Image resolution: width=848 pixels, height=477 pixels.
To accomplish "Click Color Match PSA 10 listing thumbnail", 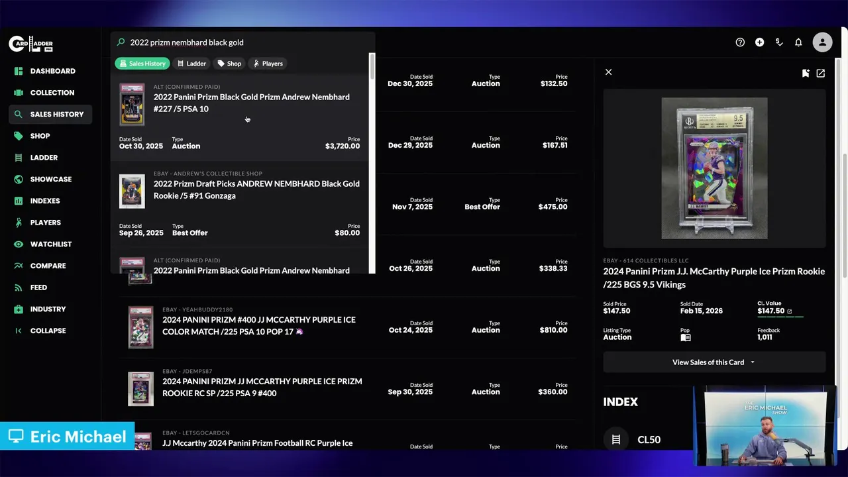I will [140, 327].
